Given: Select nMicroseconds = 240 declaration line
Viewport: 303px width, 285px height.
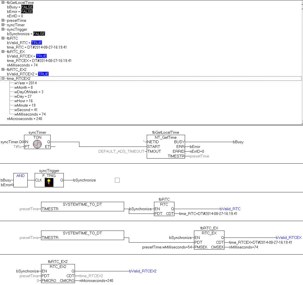Looking at the screenshot, I should click(25, 119).
